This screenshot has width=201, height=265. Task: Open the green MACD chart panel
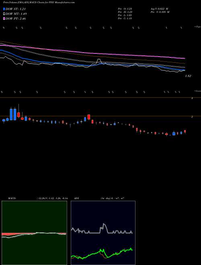tap(34, 233)
